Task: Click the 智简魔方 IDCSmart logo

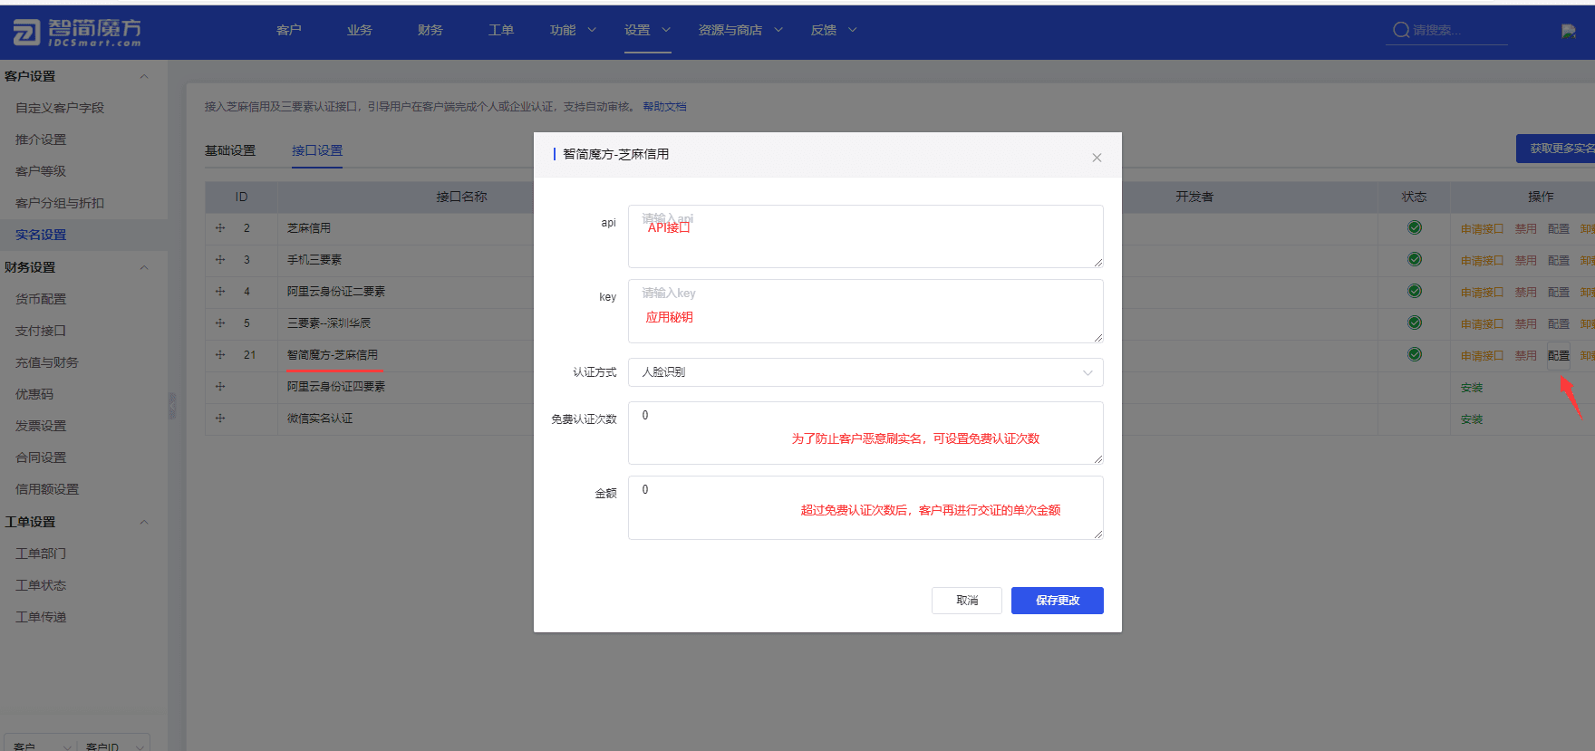Action: click(x=77, y=32)
